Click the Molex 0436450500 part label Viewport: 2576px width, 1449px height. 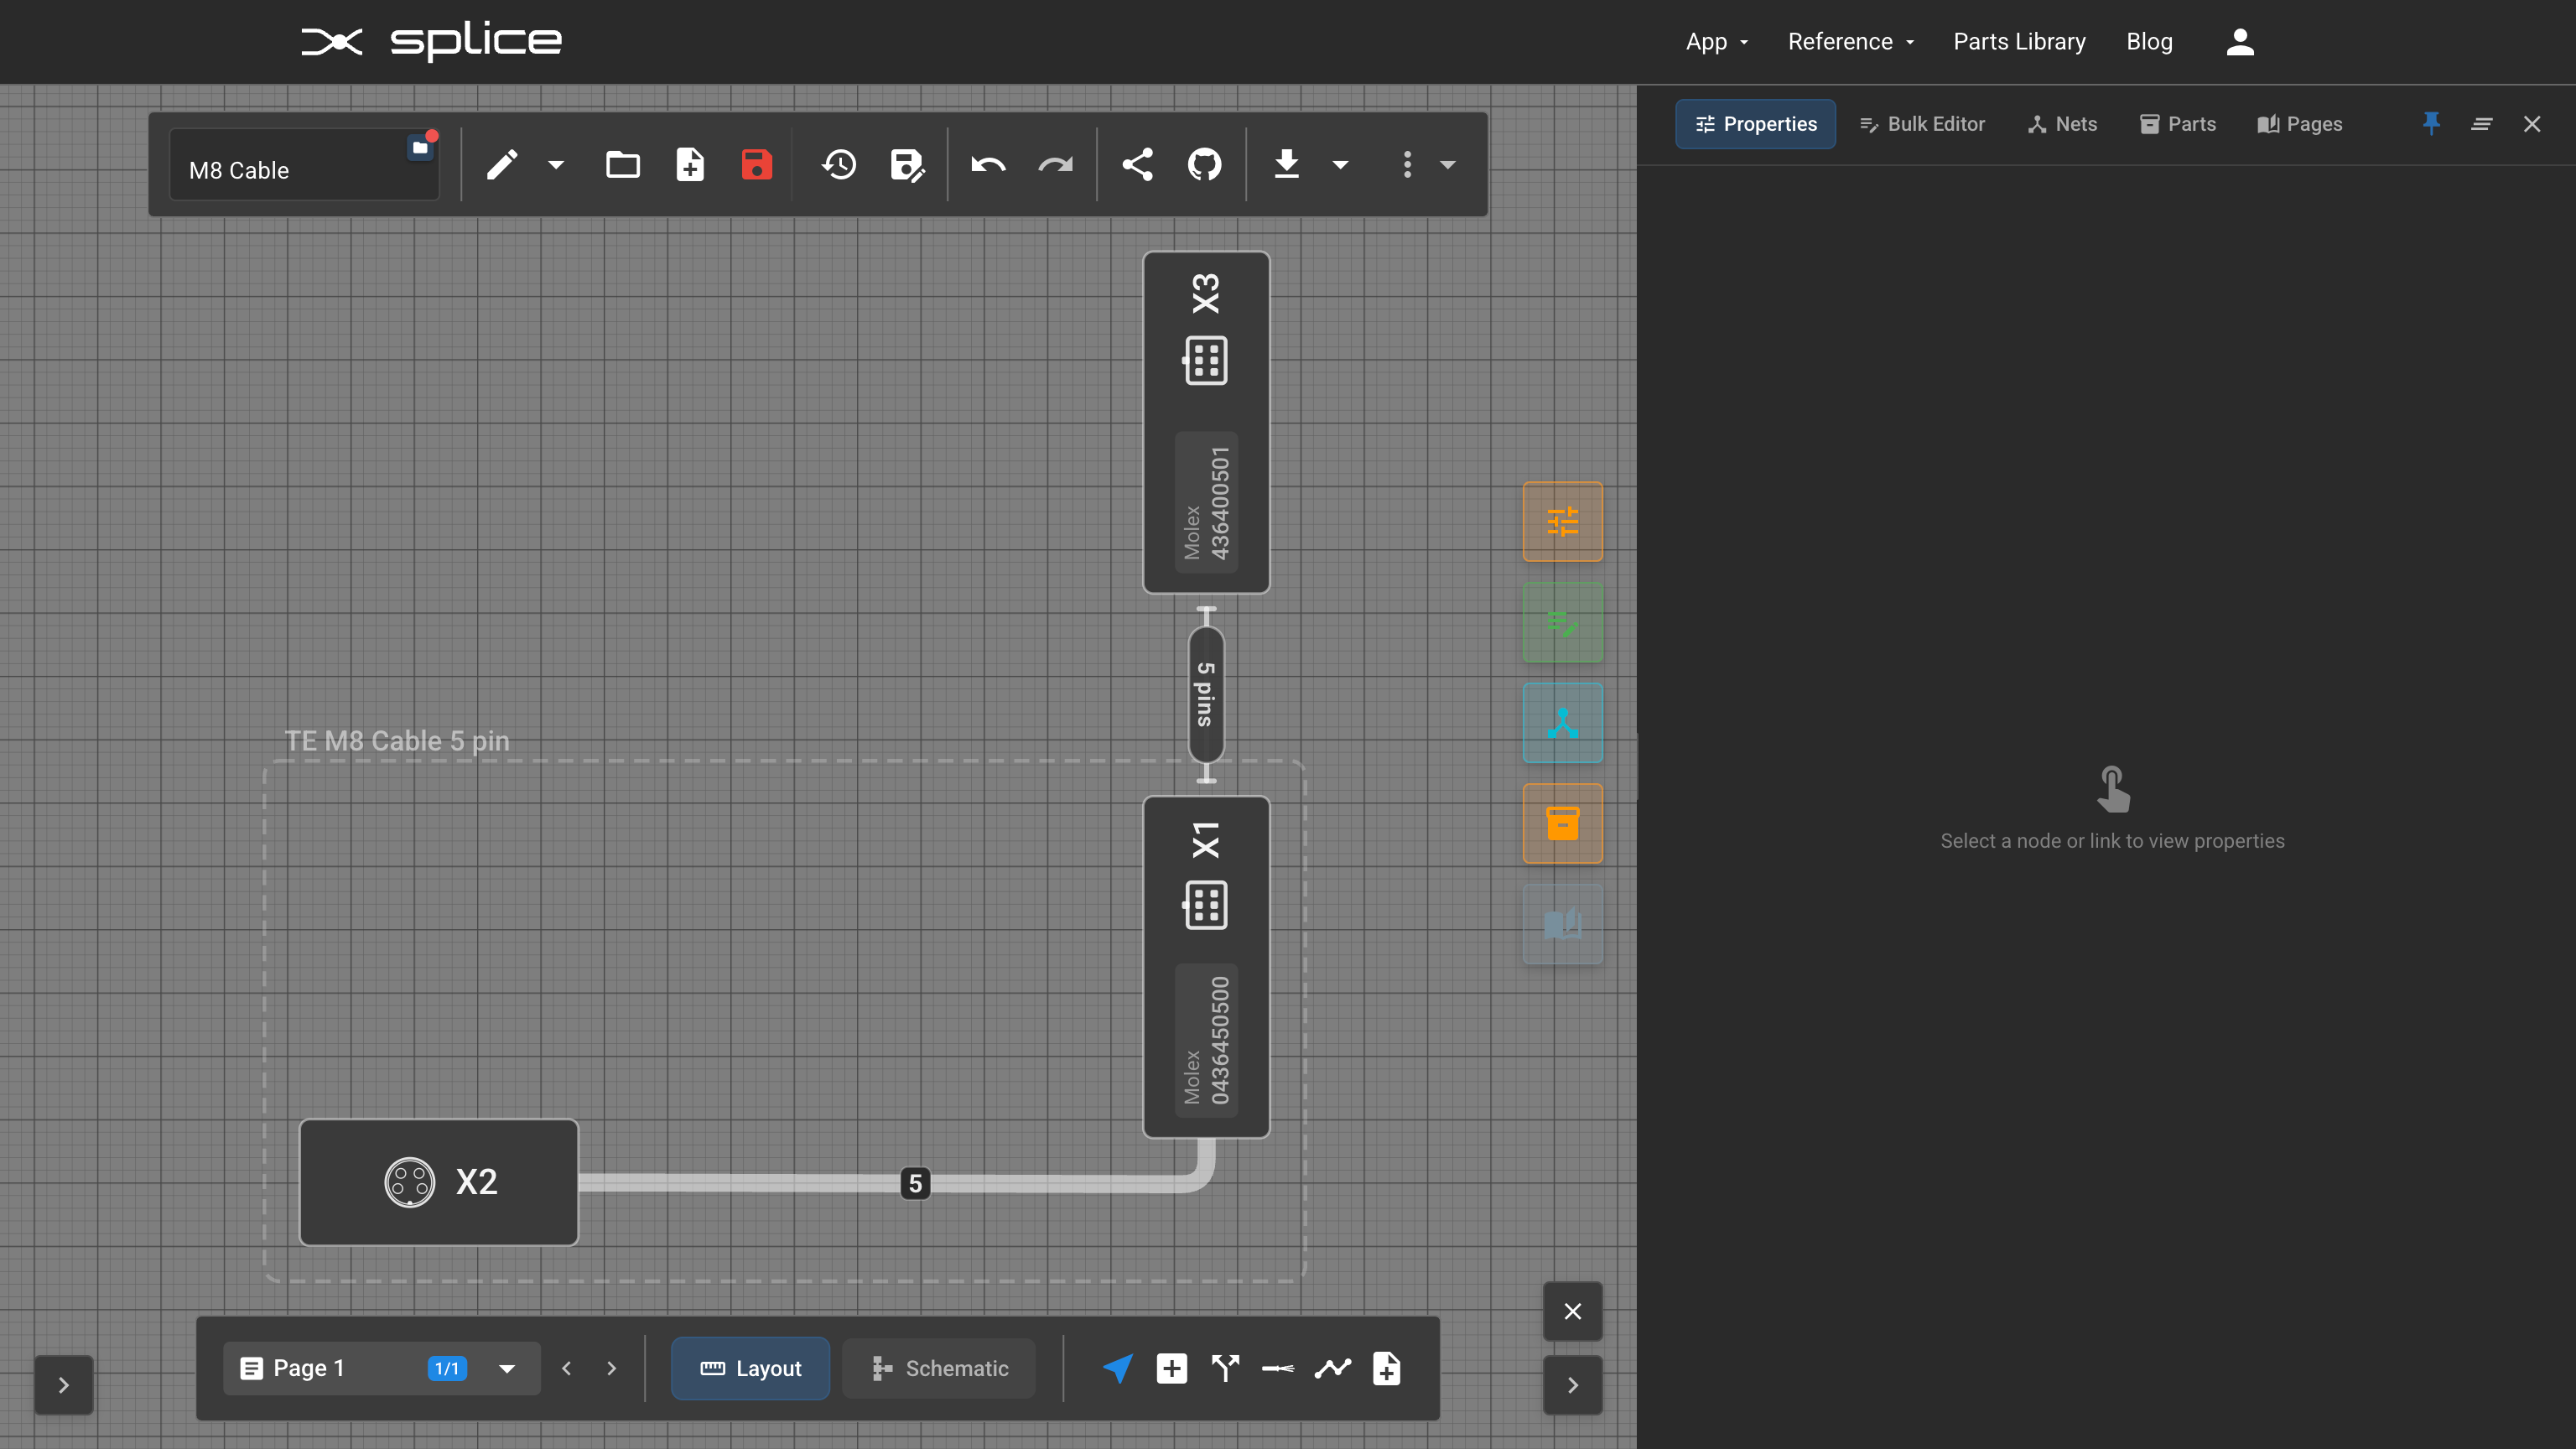click(x=1206, y=1040)
